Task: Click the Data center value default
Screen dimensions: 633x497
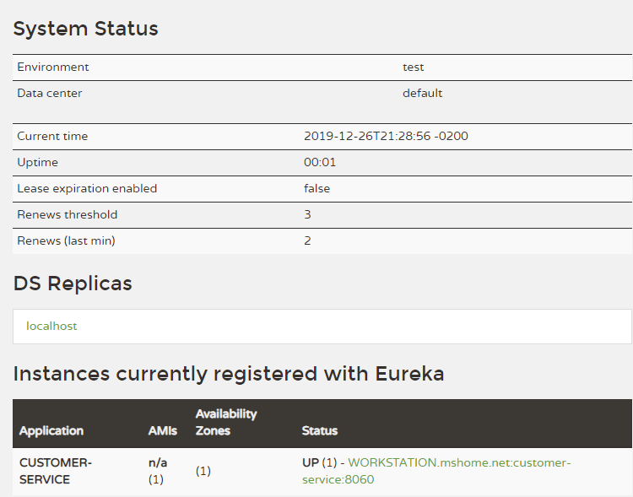Action: (422, 94)
